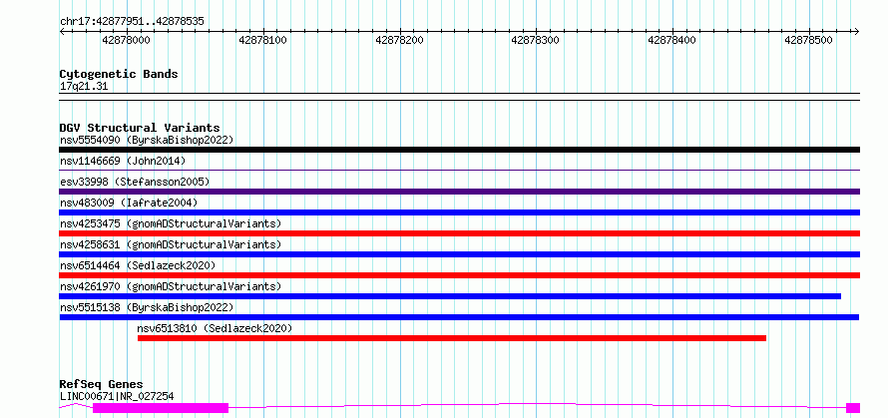Click the blue nsv5515138 variant bar

(x=459, y=317)
